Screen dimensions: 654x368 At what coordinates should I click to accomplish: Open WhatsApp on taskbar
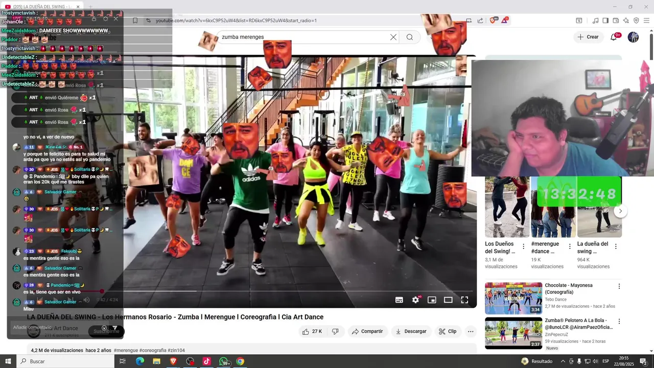pos(224,361)
